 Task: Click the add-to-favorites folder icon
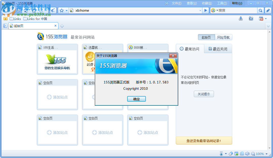point(5,19)
